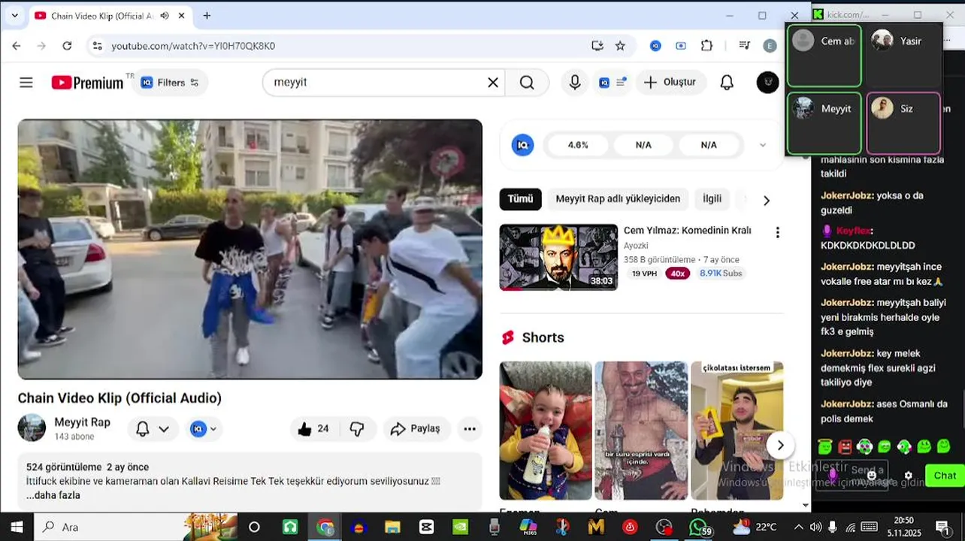Open YouTube notifications bell
This screenshot has width=965, height=541.
pyautogui.click(x=727, y=83)
